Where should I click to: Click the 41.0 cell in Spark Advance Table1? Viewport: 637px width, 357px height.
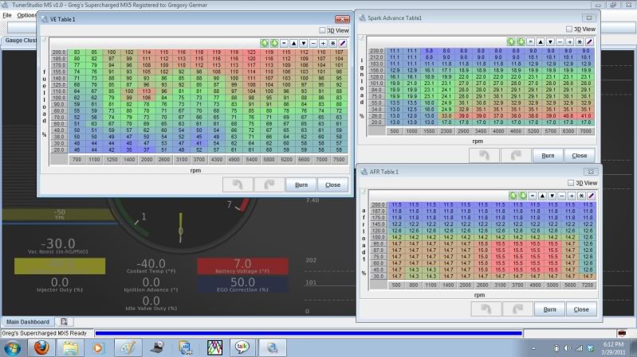586,116
